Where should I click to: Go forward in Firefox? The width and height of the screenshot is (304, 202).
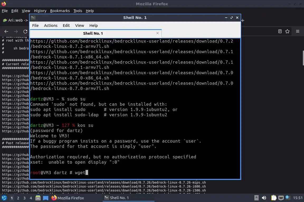click(16, 31)
